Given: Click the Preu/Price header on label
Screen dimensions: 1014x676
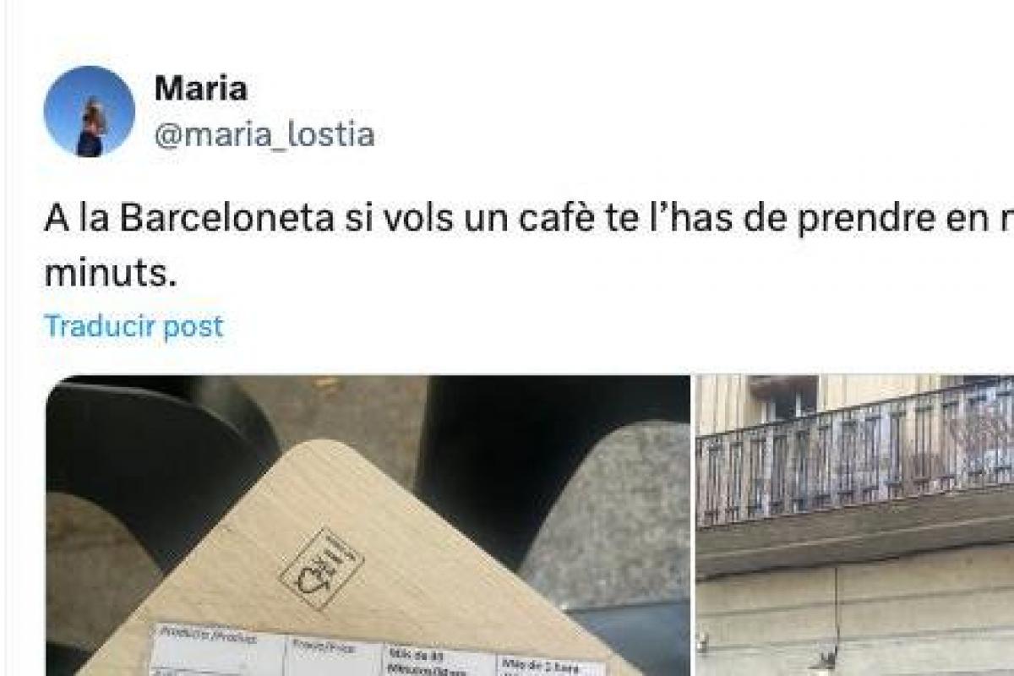Looking at the screenshot, I should point(325,648).
